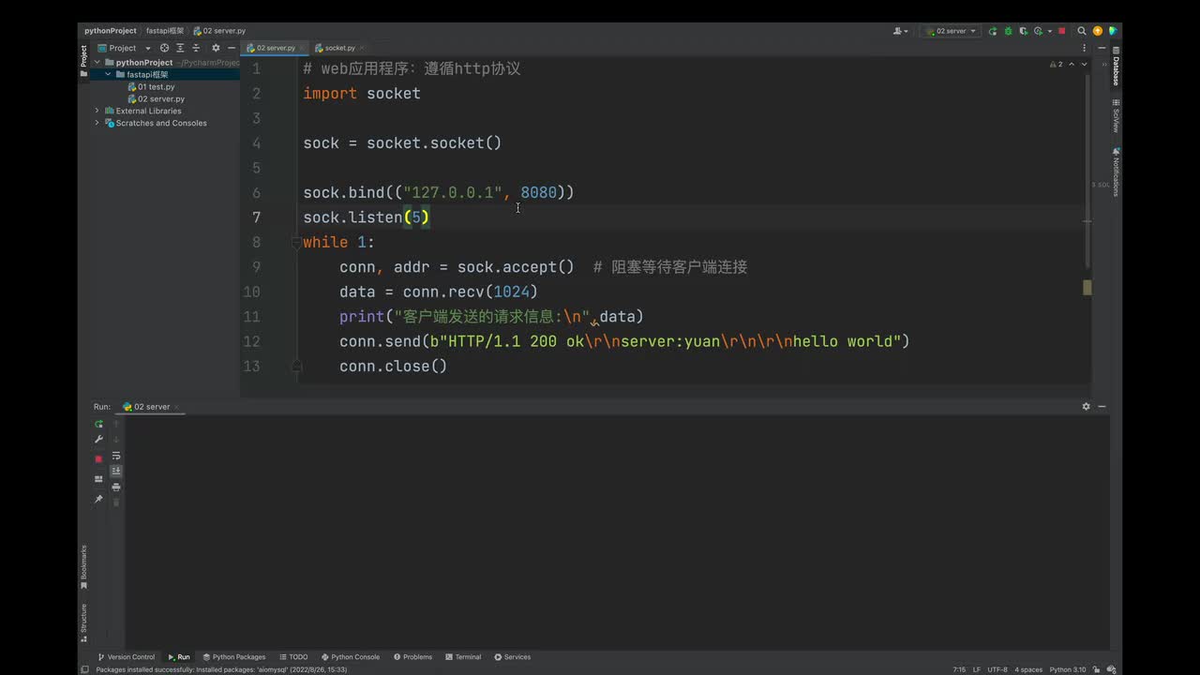The height and width of the screenshot is (675, 1200).
Task: Open the TODO tool window
Action: (293, 657)
